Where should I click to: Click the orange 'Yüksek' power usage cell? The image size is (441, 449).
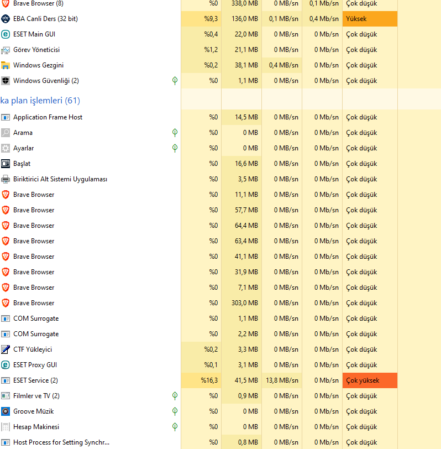pos(370,19)
